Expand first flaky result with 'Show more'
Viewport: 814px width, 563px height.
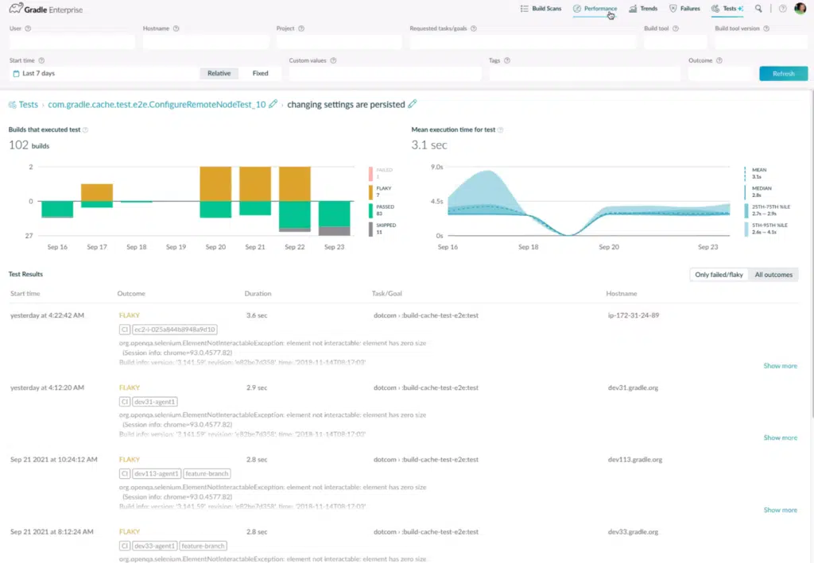[x=780, y=366]
